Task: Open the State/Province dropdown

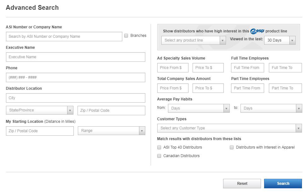Action: [40, 110]
